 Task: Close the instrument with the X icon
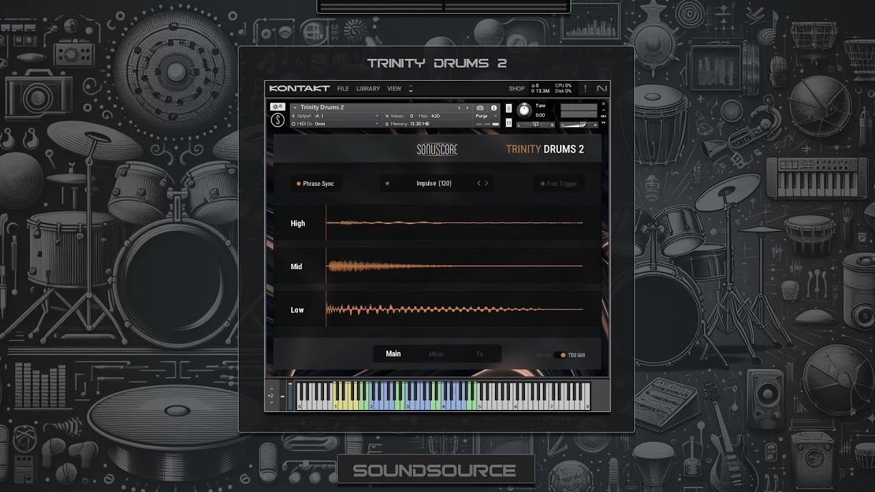604,104
